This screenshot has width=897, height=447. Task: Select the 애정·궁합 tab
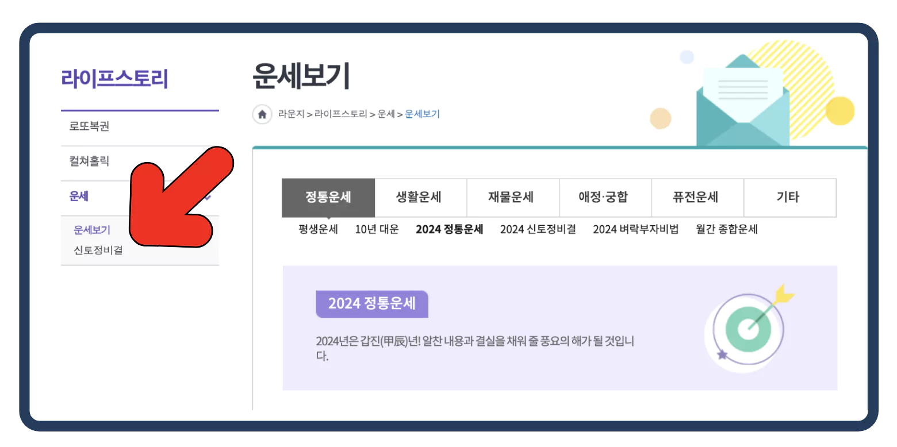coord(605,197)
